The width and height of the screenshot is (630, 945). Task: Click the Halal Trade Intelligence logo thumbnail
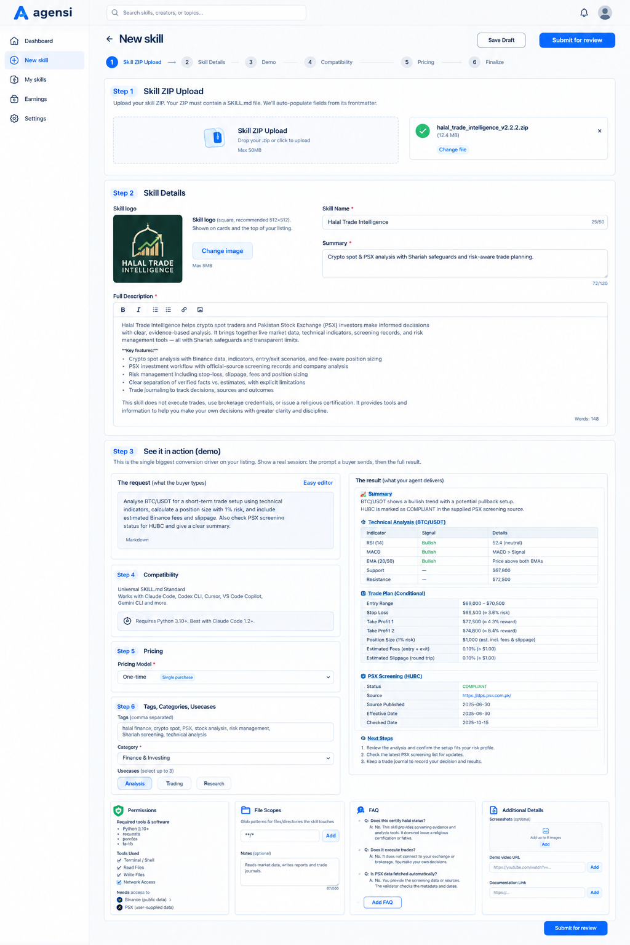[148, 249]
